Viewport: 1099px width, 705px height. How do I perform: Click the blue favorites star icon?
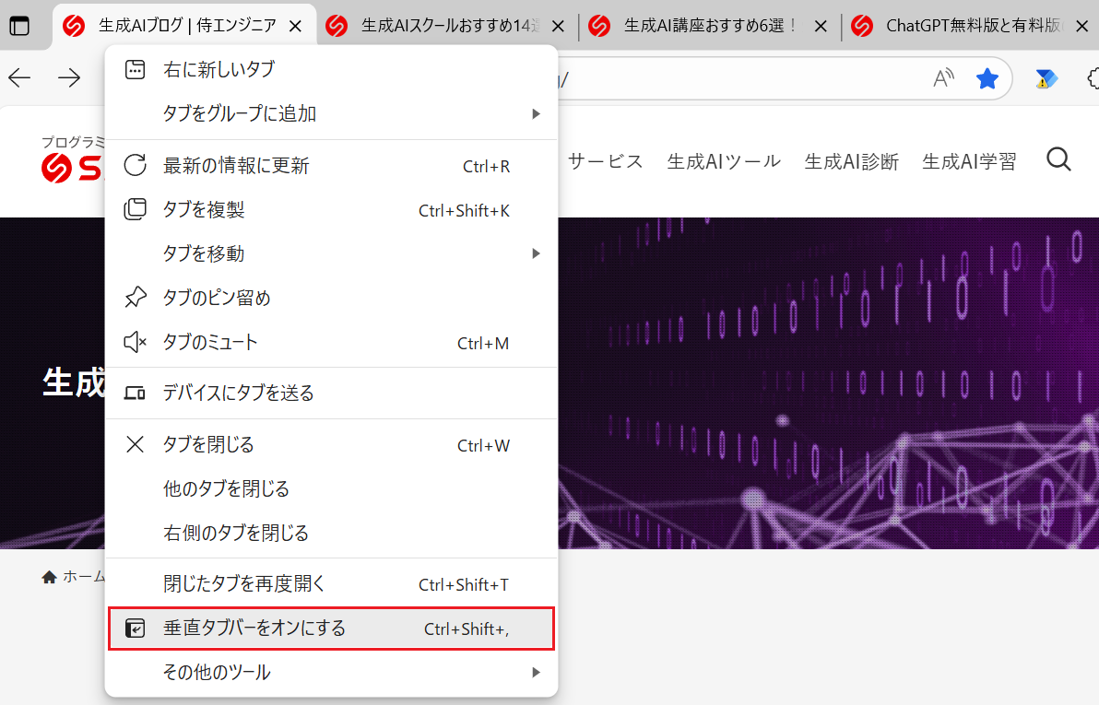[x=987, y=79]
